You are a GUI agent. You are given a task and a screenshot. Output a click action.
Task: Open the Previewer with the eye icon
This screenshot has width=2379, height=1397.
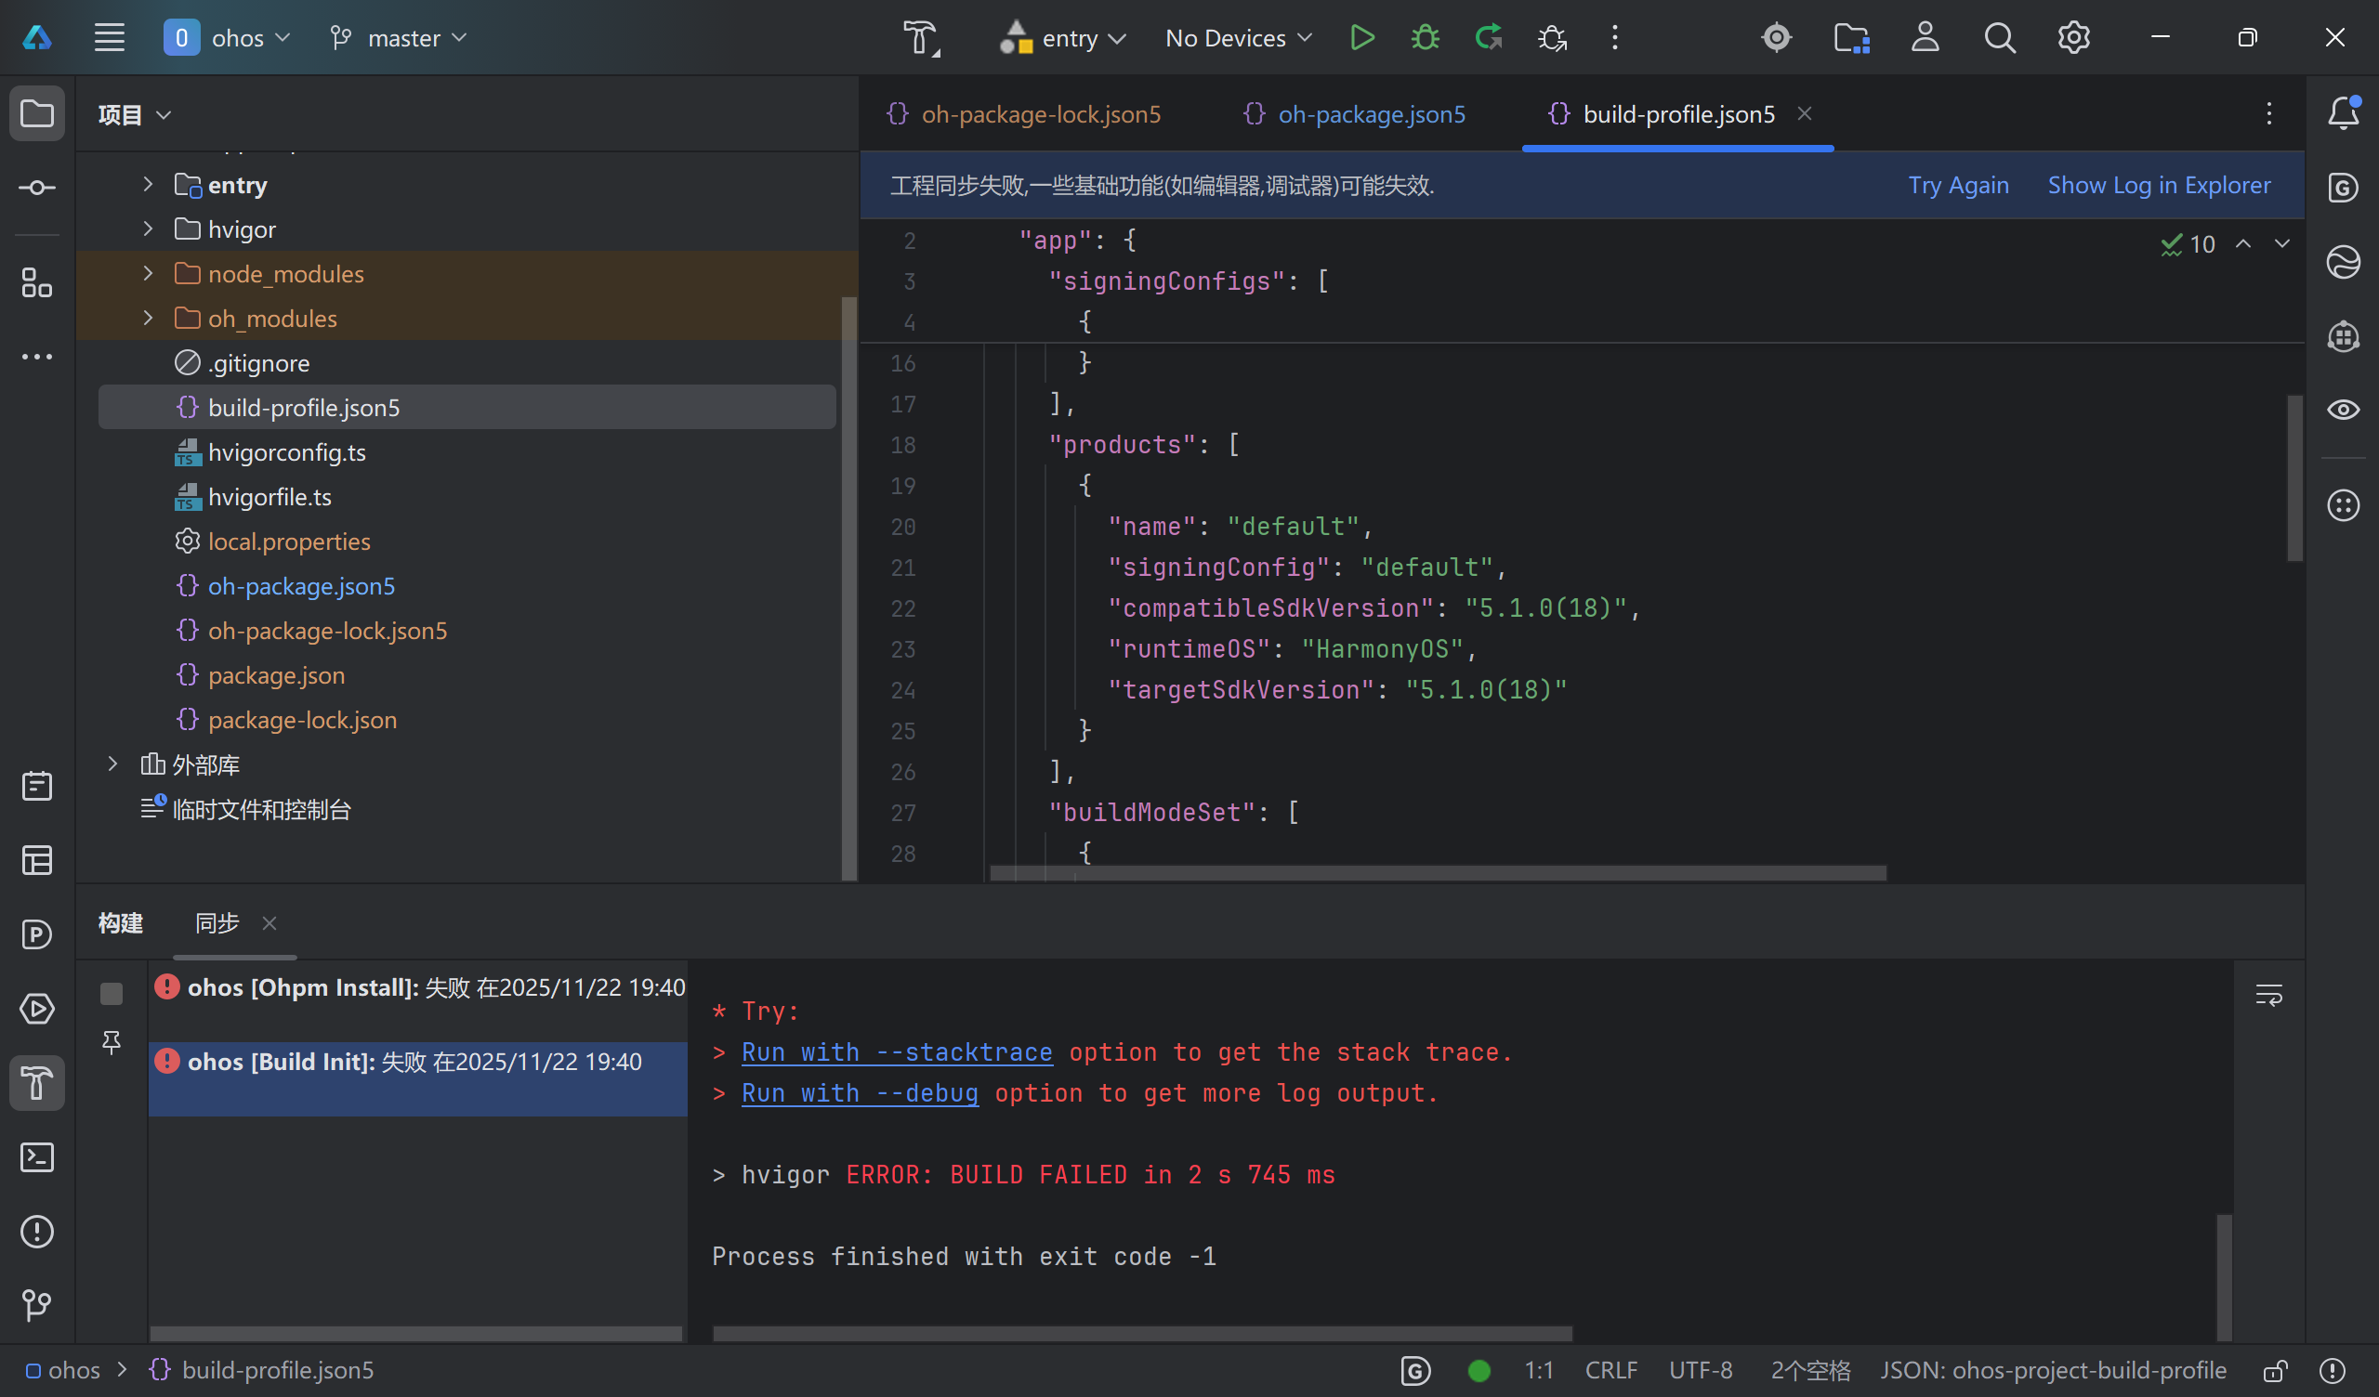coord(2343,409)
